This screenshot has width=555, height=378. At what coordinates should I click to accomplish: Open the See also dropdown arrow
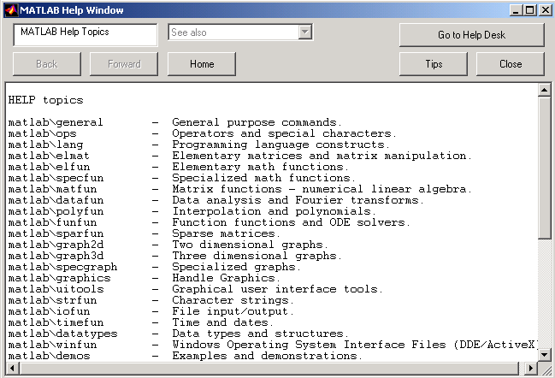pyautogui.click(x=304, y=32)
